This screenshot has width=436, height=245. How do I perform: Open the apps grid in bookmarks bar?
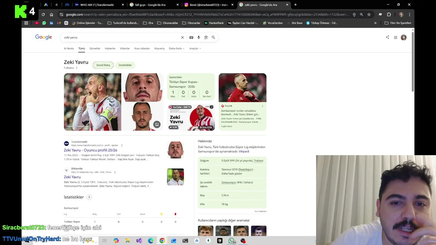(x=26, y=23)
